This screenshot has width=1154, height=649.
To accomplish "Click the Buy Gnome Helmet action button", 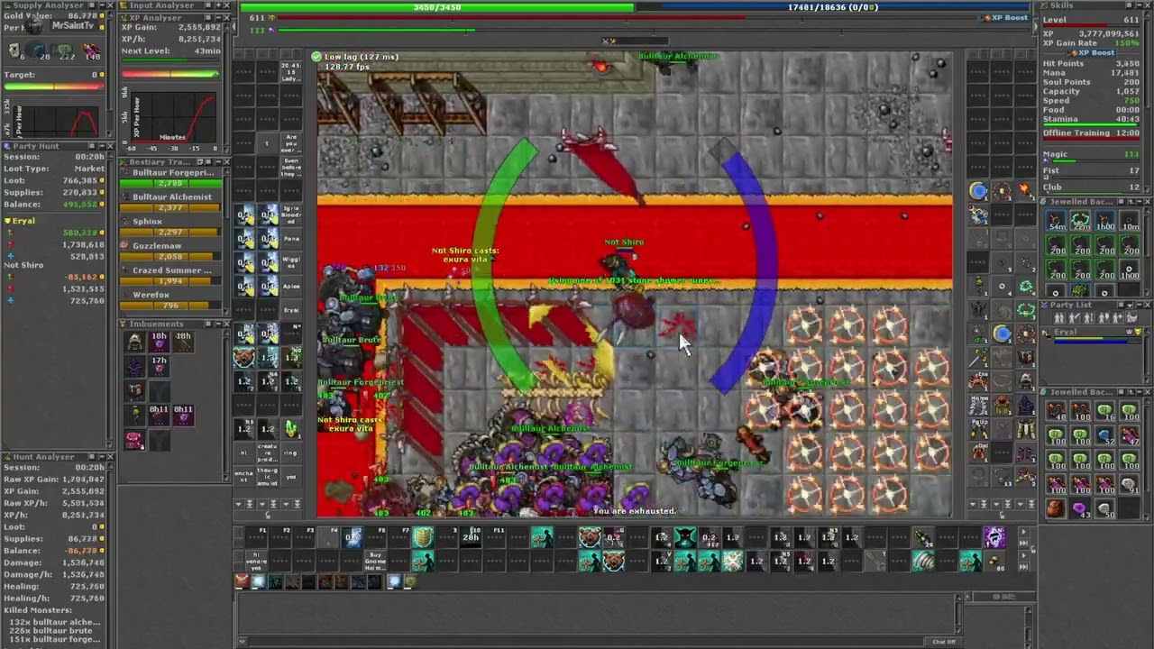I will (375, 562).
